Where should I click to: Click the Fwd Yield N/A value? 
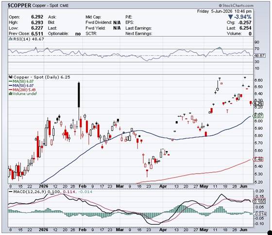click(x=117, y=28)
